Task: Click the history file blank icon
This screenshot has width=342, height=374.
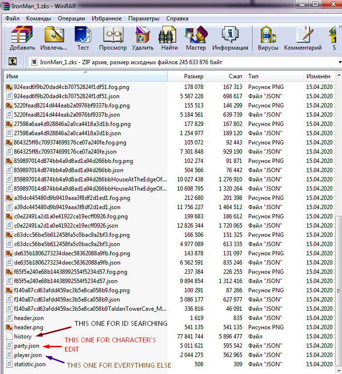Action: (x=9, y=337)
